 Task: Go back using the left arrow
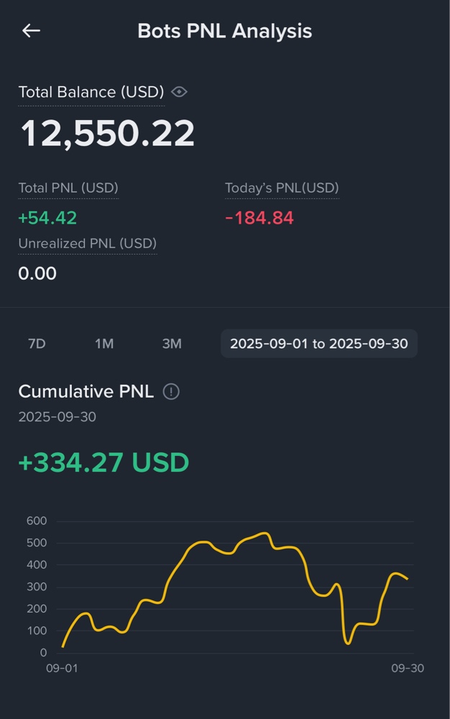tap(31, 30)
